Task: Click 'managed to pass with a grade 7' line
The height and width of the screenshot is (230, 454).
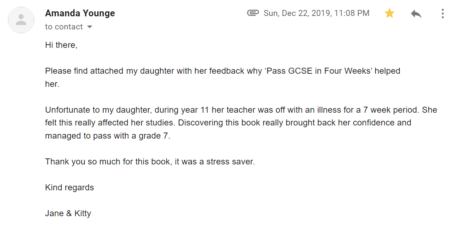Action: [x=107, y=136]
